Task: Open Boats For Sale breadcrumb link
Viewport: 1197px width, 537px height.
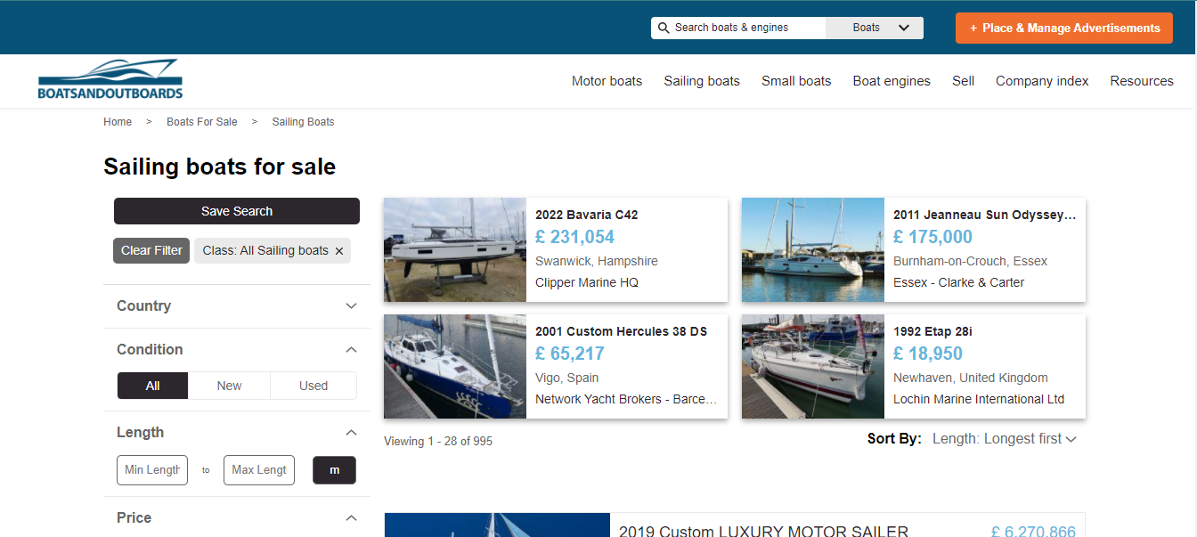Action: 202,122
